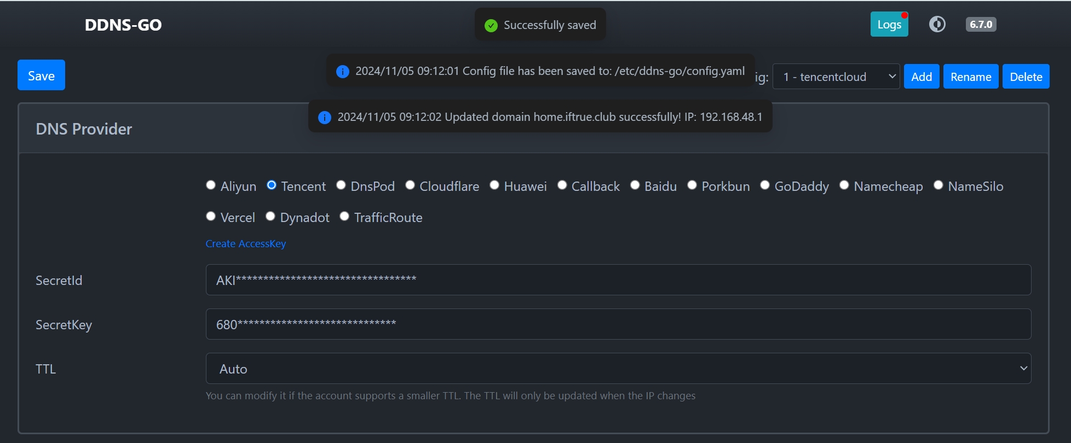Open the config selector showing tencentcloud
The width and height of the screenshot is (1071, 443).
(x=836, y=77)
